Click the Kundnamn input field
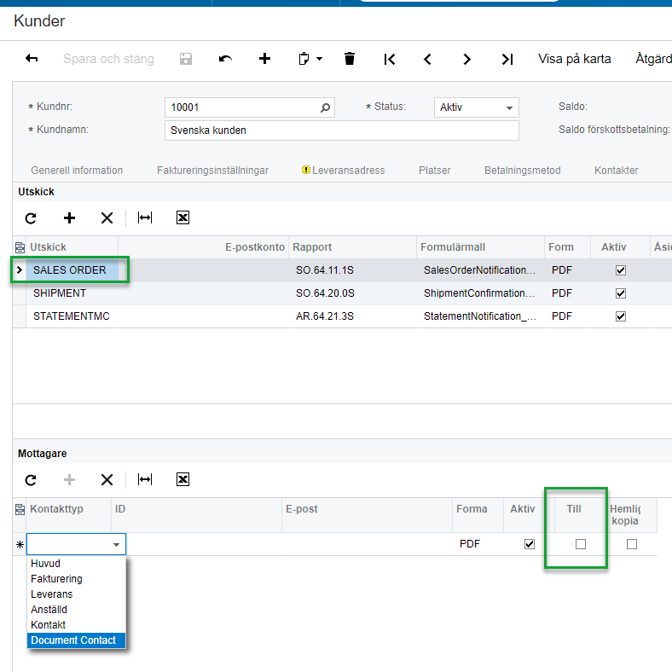 click(341, 130)
